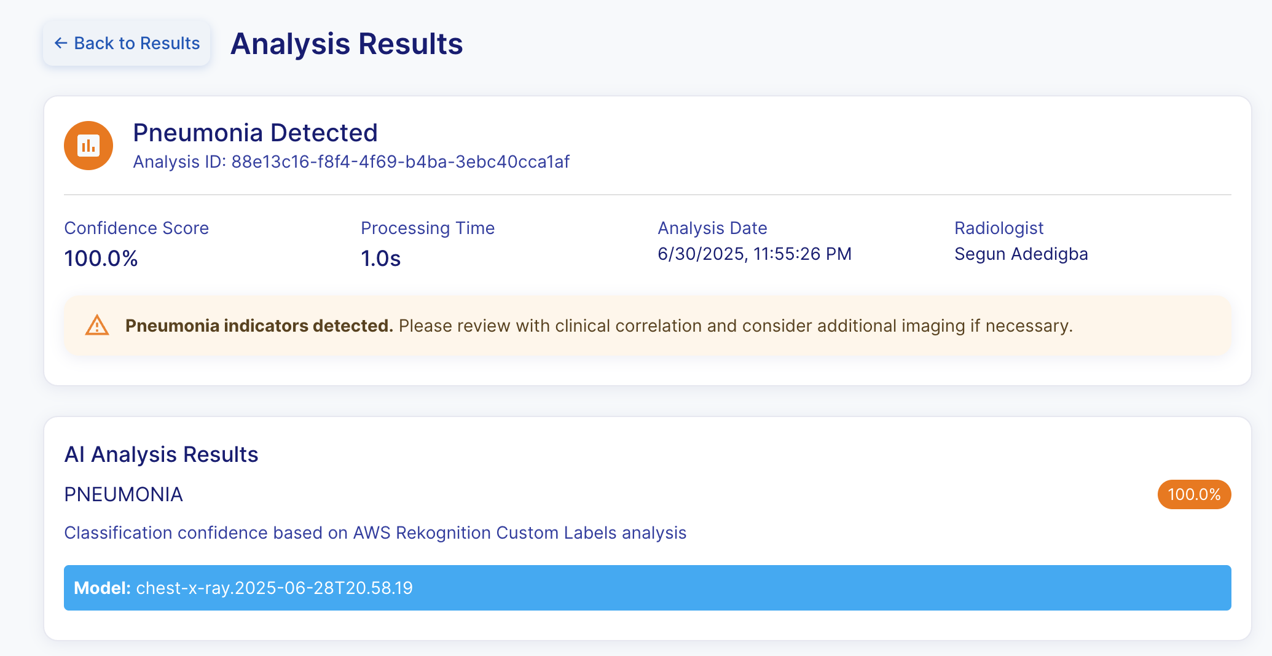1272x656 pixels.
Task: Click the PNEUMONIA classification label
Action: 124,494
